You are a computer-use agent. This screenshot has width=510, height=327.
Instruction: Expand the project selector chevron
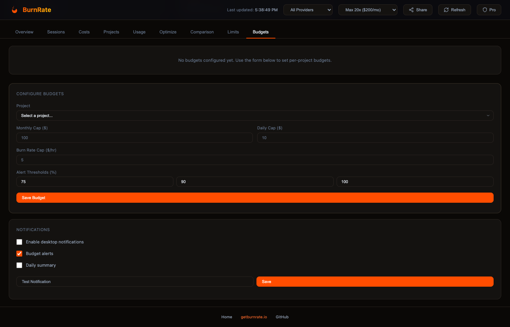point(488,116)
